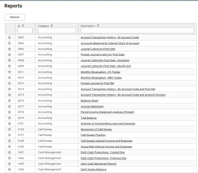198x173 pixels.
Task: Star report 3008 row
Action: (10, 60)
